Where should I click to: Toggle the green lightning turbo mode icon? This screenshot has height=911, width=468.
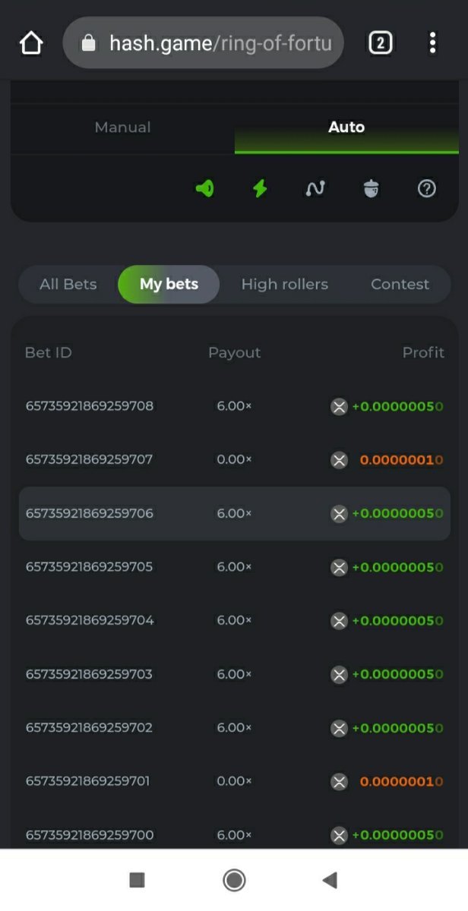coord(260,188)
